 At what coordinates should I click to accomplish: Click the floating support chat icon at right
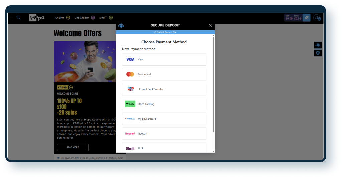point(318,45)
